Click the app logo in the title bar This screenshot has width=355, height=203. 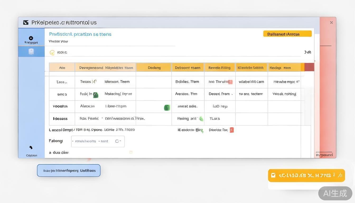26,22
